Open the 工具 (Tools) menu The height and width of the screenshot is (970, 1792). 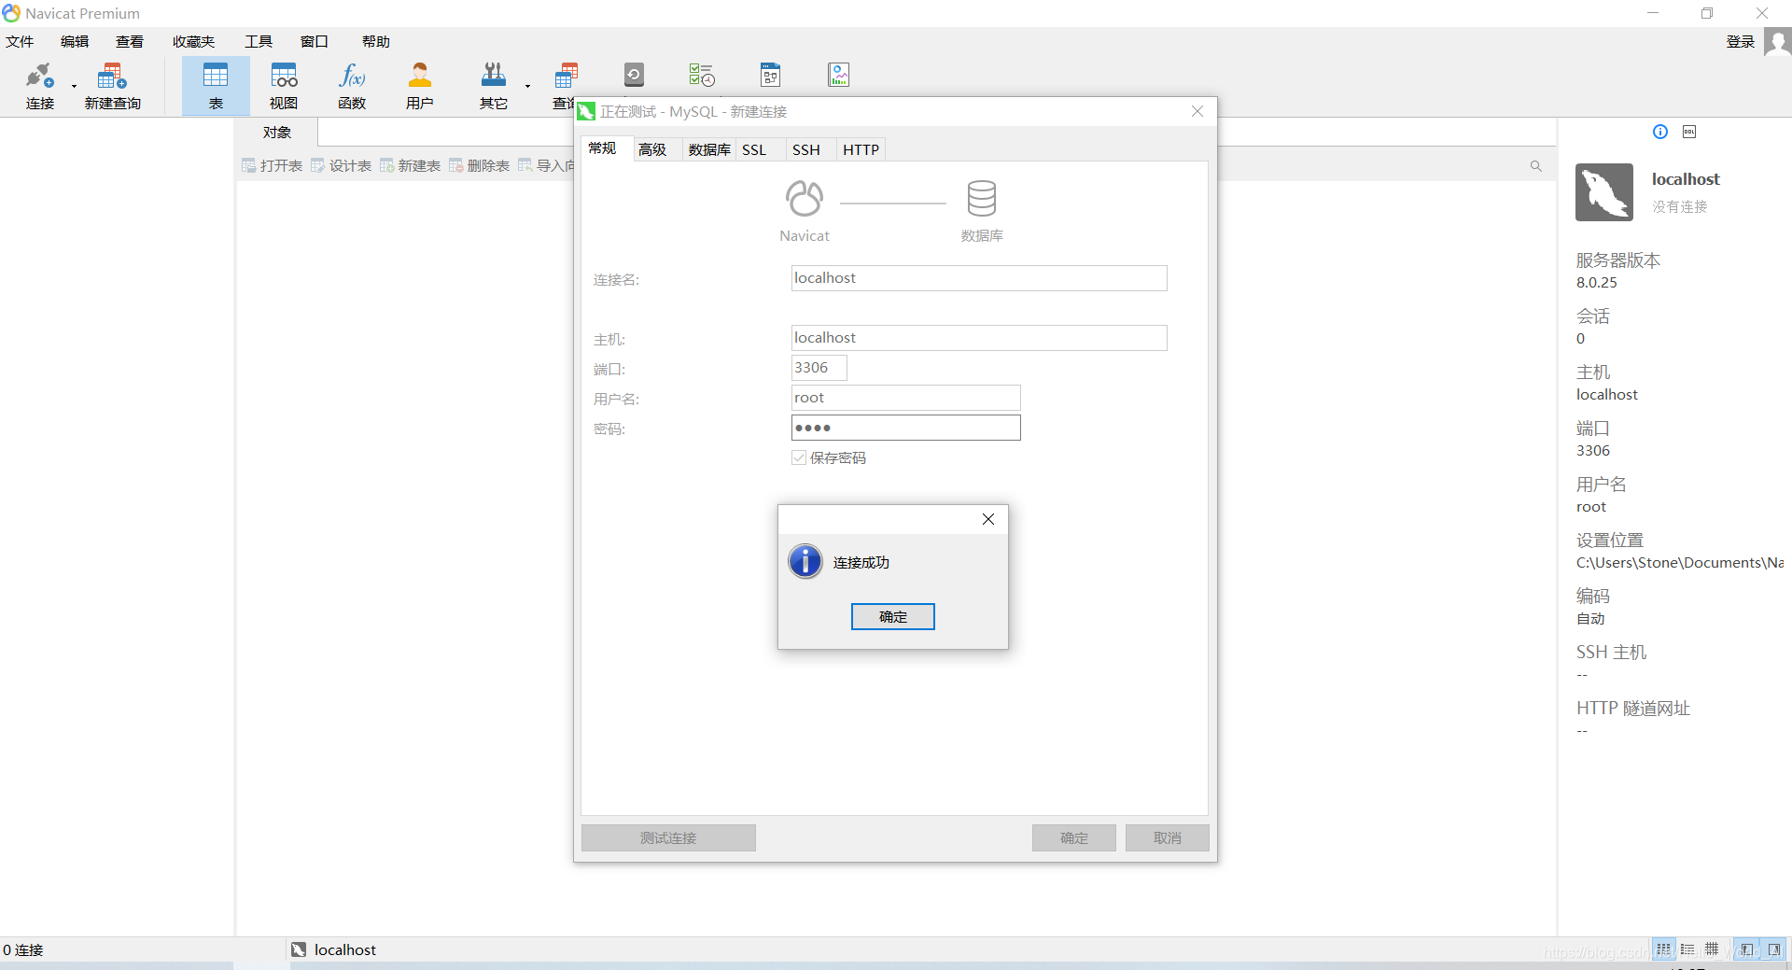259,41
